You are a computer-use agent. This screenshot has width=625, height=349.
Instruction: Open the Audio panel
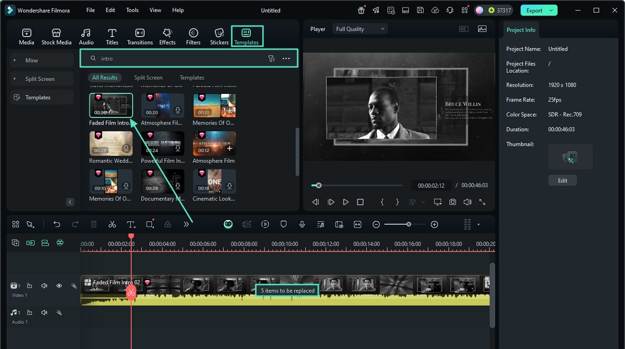(x=86, y=37)
